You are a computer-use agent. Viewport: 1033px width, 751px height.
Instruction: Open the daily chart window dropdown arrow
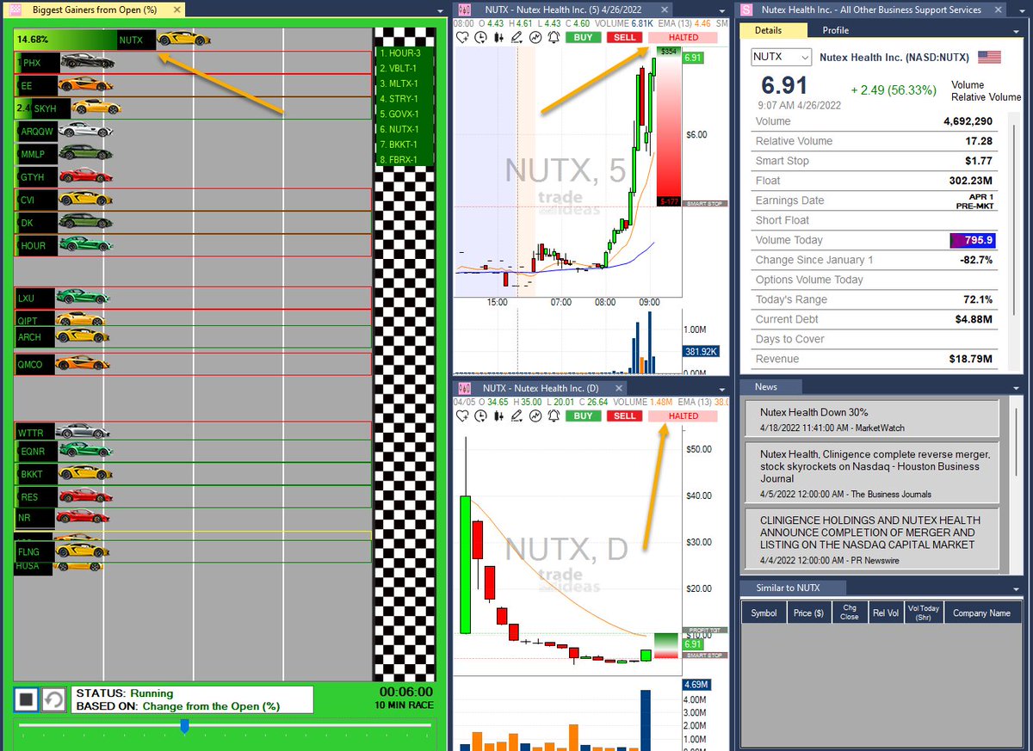[x=723, y=388]
